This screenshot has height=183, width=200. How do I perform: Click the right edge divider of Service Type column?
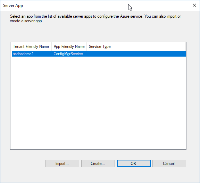[185, 47]
